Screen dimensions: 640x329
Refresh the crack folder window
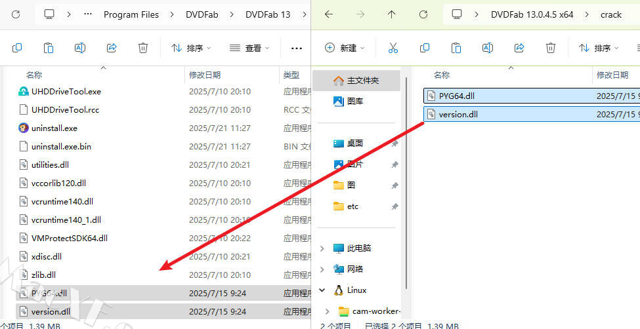pyautogui.click(x=423, y=14)
